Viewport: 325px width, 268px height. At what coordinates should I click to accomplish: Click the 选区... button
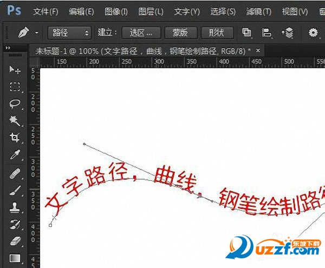141,33
